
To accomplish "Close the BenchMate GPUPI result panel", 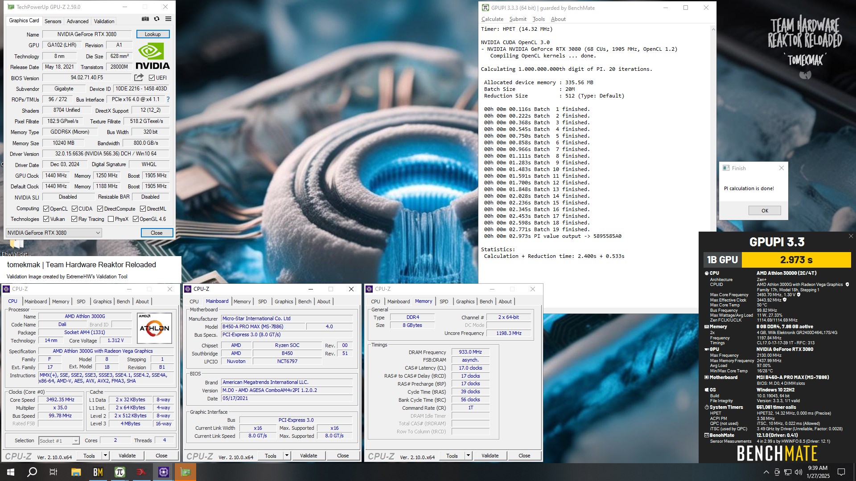I will [x=851, y=236].
